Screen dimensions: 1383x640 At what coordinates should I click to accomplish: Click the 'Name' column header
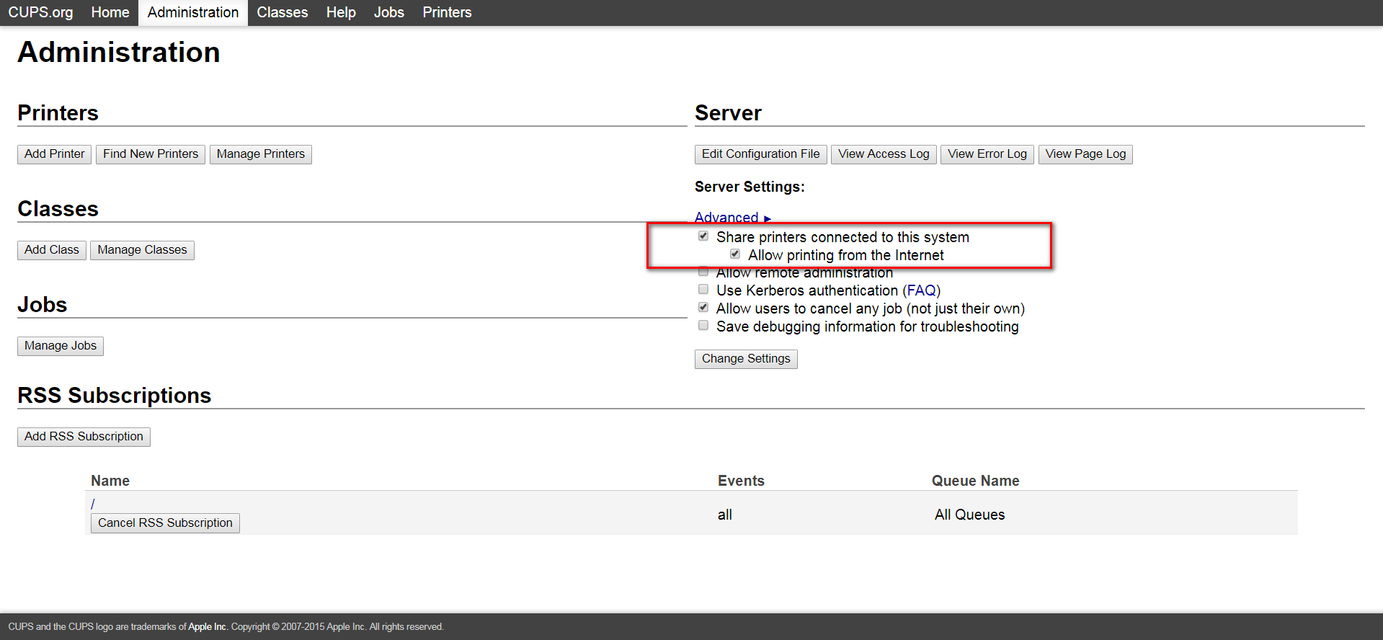pos(110,481)
